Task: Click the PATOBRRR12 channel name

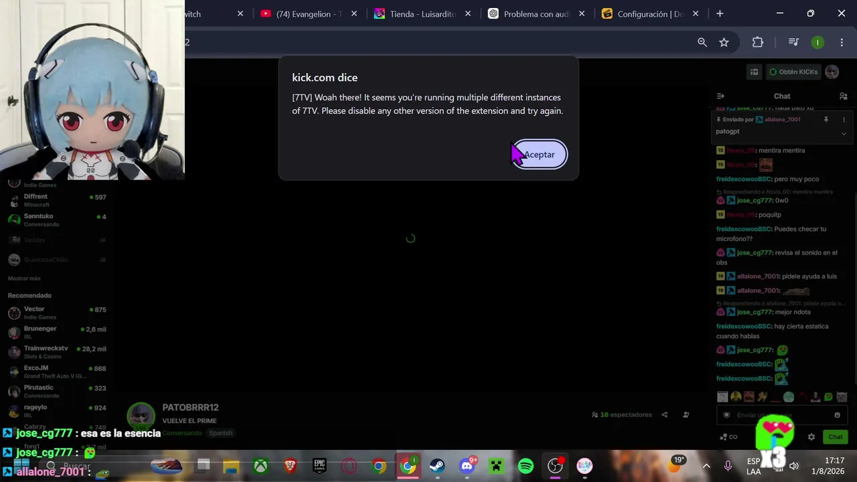Action: (190, 408)
